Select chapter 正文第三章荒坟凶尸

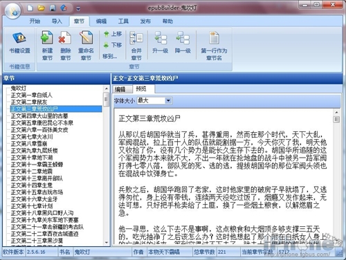point(56,109)
